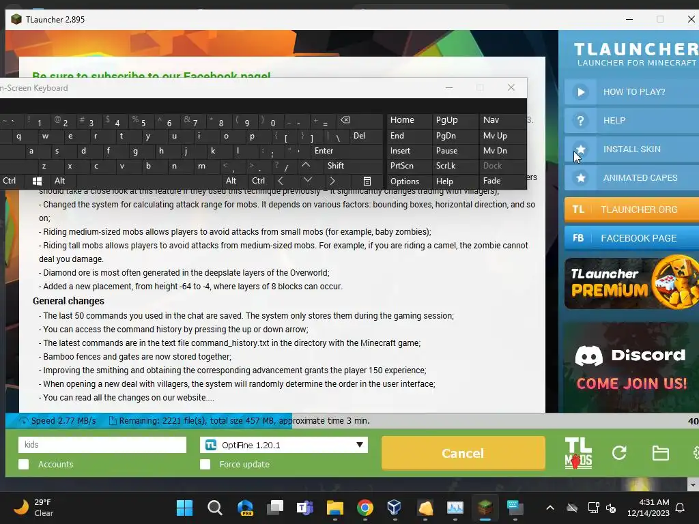Viewport: 699px width, 524px height.
Task: Open File Explorer from taskbar
Action: (334, 508)
